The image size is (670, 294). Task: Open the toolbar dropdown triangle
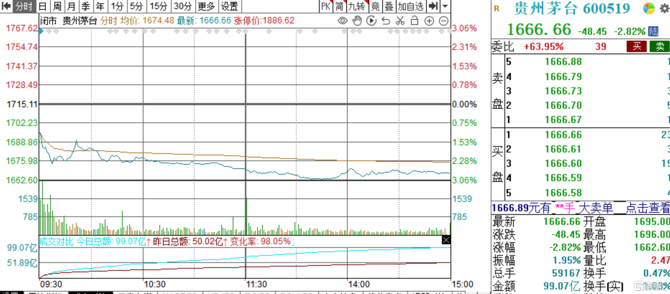pos(445,6)
